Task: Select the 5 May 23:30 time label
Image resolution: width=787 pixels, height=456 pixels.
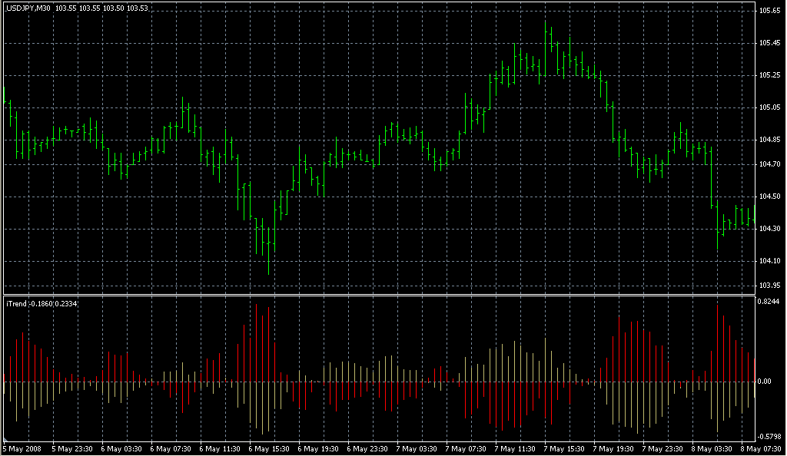Action: 72,449
